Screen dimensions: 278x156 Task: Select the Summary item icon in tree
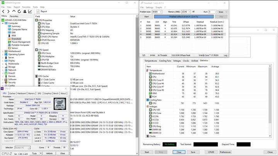10,26
